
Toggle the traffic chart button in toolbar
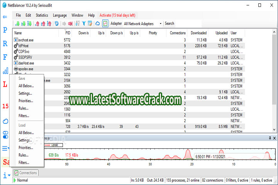(x=105, y=24)
